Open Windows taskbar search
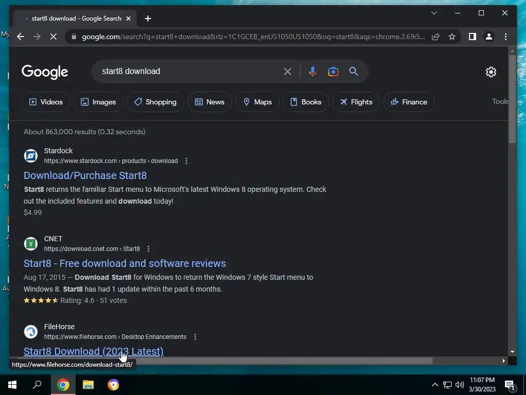 [x=37, y=385]
